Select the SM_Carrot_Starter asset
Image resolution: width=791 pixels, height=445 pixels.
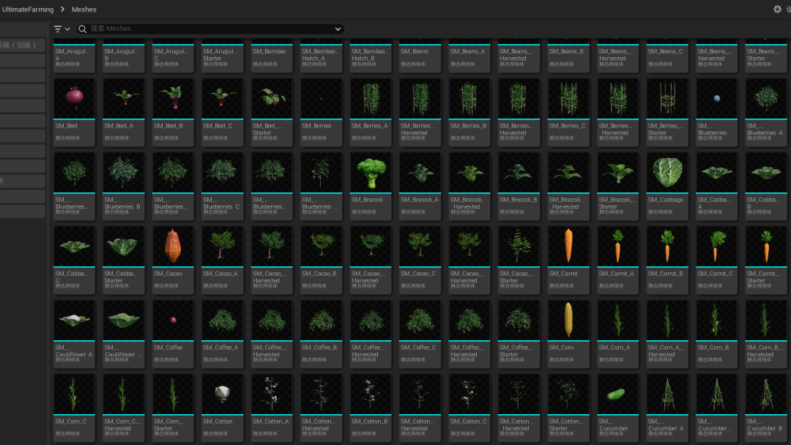click(766, 260)
